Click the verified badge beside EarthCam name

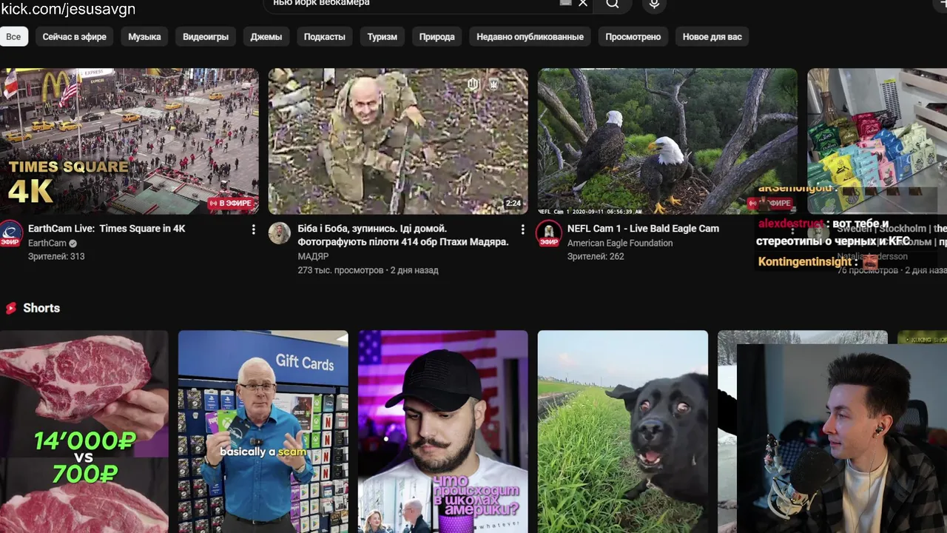[x=73, y=243]
